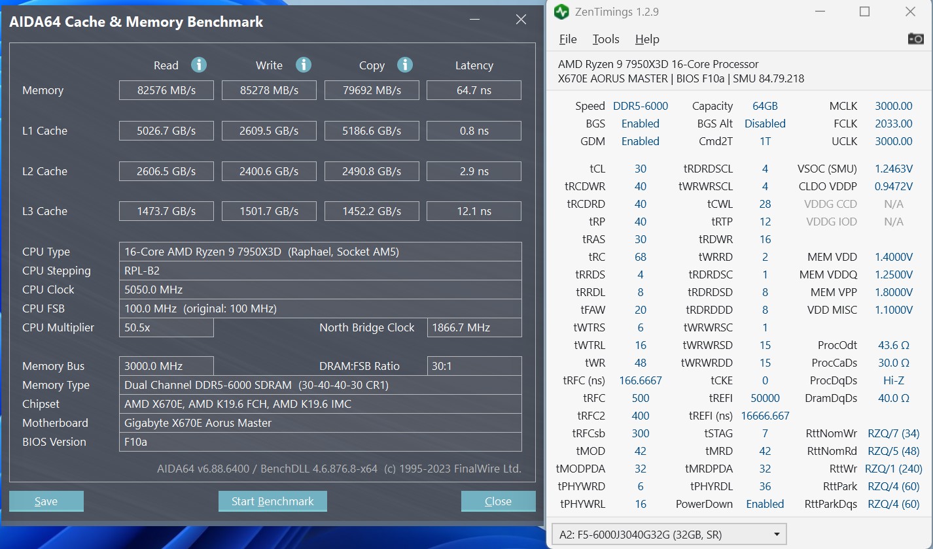This screenshot has width=933, height=549.
Task: Click the ProcOdt value 43.6 Ω
Action: pos(894,345)
